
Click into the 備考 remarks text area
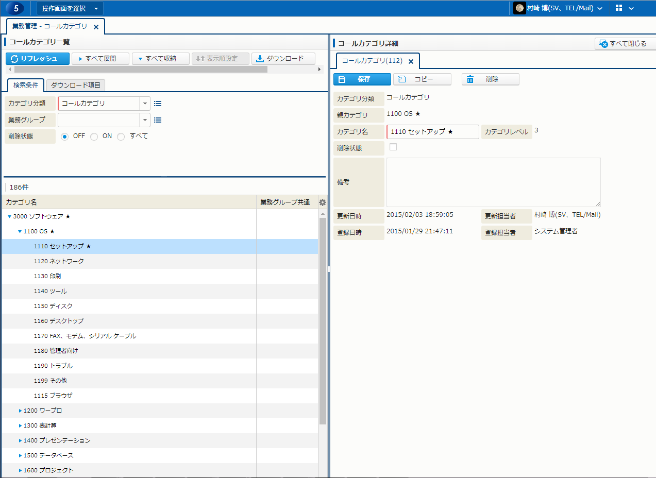click(493, 182)
